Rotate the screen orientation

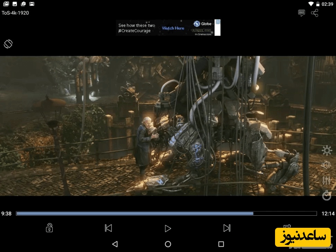point(8,44)
